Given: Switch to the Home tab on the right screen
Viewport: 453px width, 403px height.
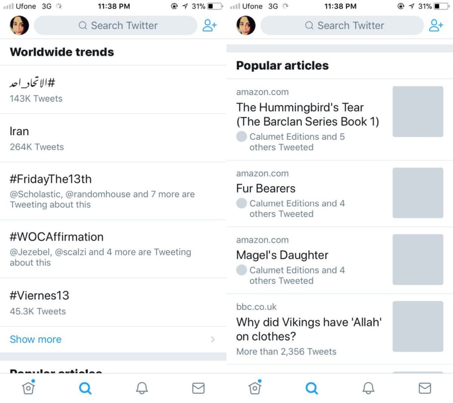Looking at the screenshot, I should pos(254,388).
